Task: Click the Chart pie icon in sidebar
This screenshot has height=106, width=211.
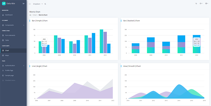Action: click(3, 51)
